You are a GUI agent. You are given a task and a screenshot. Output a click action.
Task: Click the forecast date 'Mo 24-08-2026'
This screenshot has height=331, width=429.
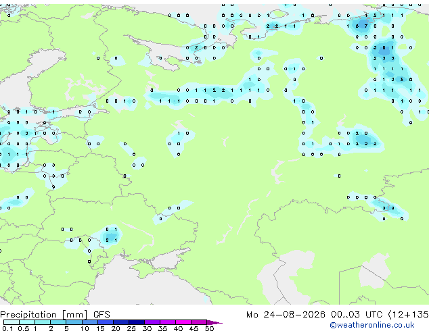(286, 315)
